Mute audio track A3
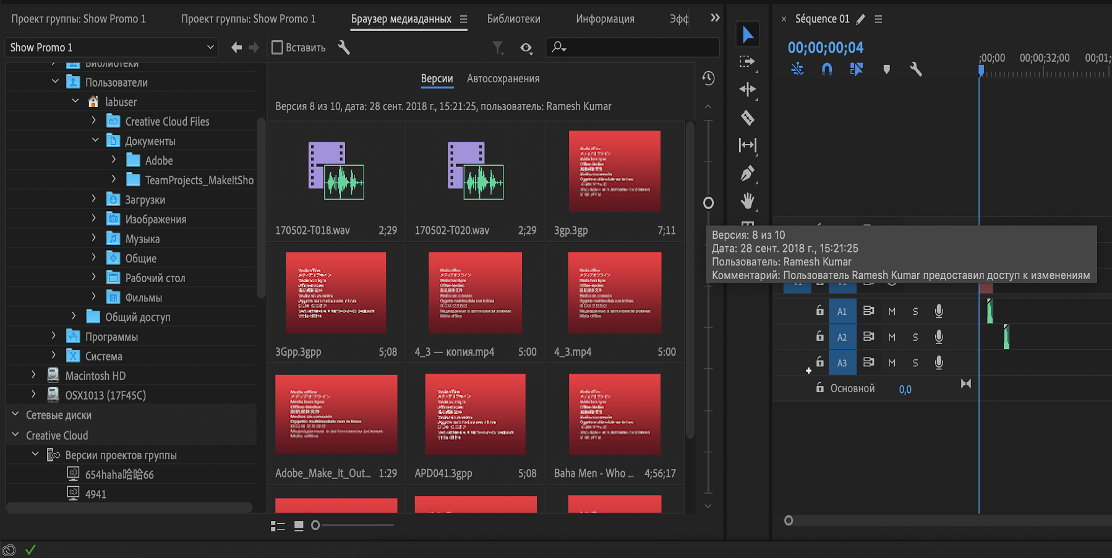This screenshot has width=1112, height=558. pyautogui.click(x=892, y=363)
